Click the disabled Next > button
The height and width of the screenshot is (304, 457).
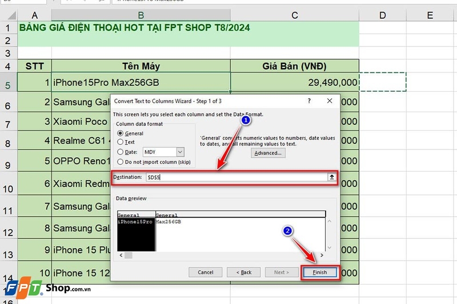(282, 272)
